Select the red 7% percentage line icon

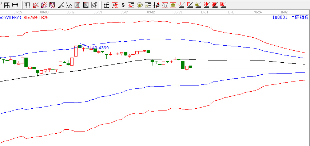[114, 5]
